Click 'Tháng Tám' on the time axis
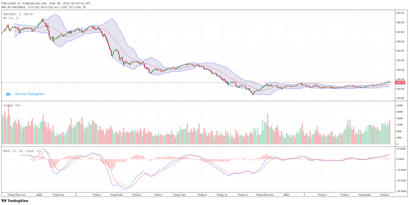This screenshot has width=409, height=205. (x=179, y=195)
